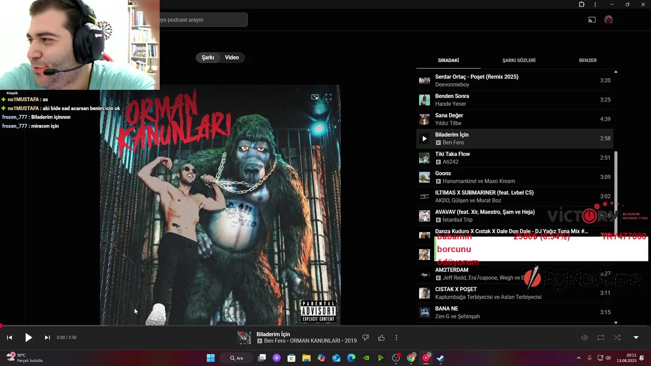Enter fullscreen on the album art
The image size is (651, 366).
(329, 97)
